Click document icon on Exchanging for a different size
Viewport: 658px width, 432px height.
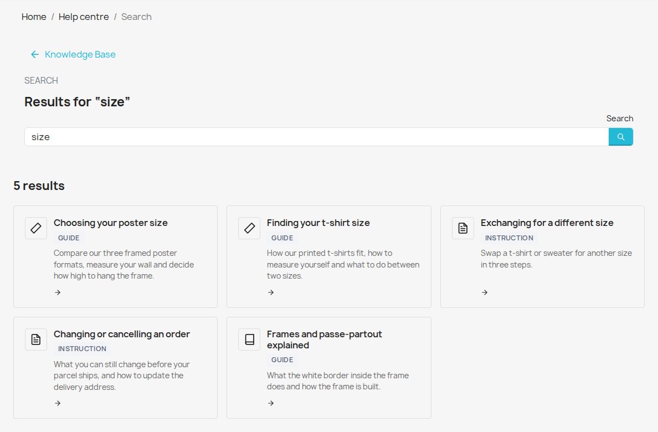tap(463, 228)
